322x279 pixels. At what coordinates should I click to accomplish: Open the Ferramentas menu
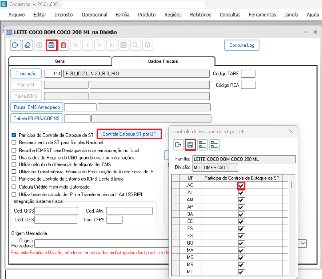(263, 15)
